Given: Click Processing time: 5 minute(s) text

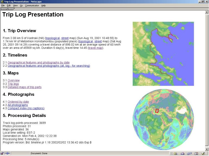Looking at the screenshot, I should coord(21,139).
